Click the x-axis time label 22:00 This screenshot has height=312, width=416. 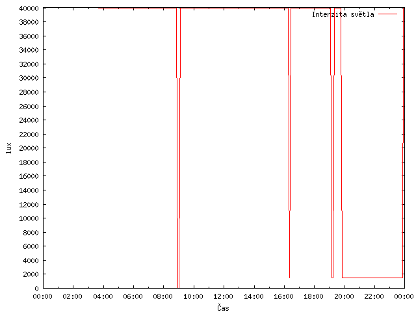374,296
